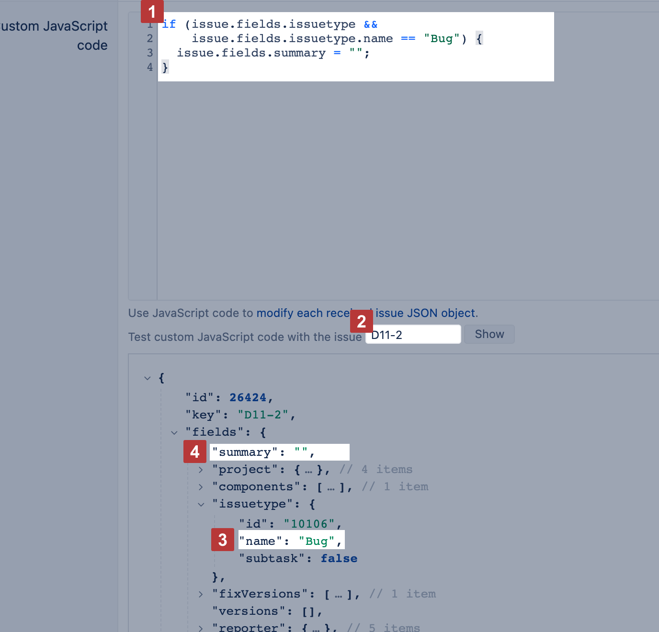Open 'modify each received issue JSON object' link

click(366, 313)
